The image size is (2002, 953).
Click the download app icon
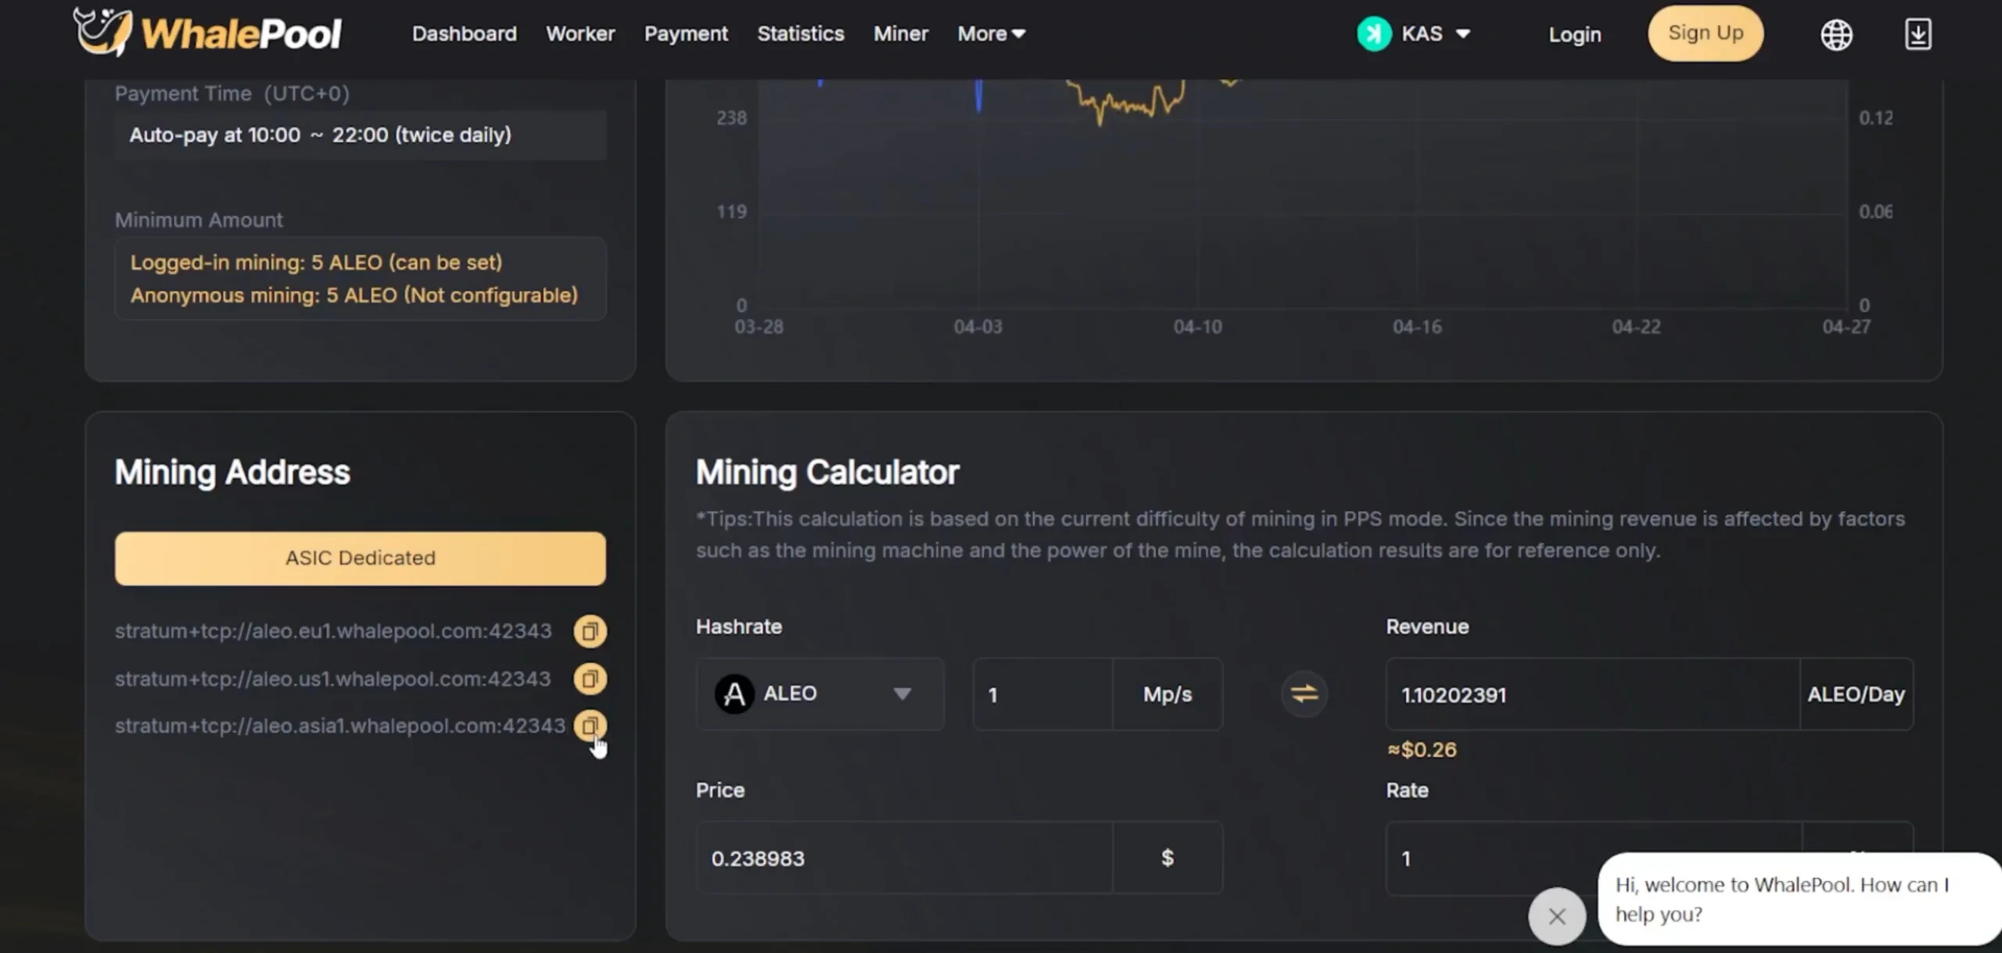click(x=1918, y=34)
